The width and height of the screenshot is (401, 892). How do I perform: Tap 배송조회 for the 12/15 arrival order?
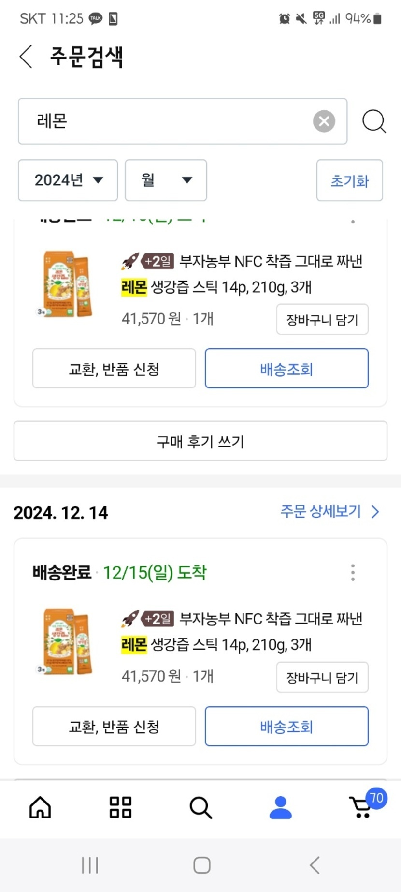click(286, 727)
